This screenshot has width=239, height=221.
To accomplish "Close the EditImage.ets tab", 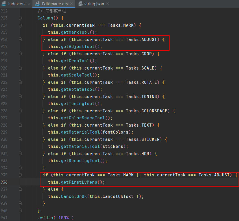I will click(x=72, y=4).
